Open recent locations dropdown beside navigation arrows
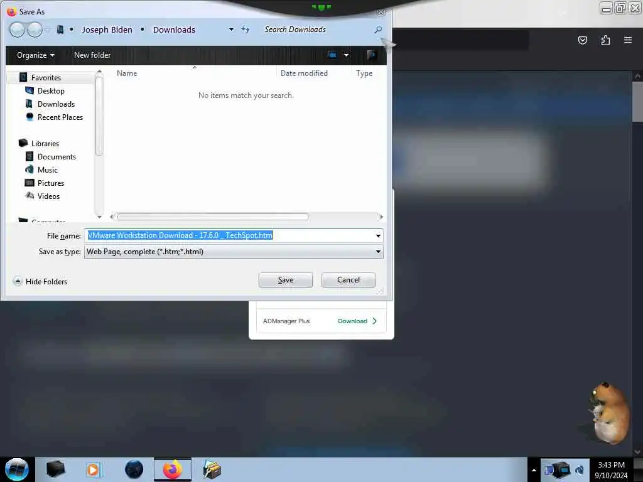This screenshot has height=482, width=643. pos(48,30)
